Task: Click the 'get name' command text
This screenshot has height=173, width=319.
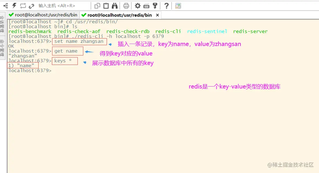Action: tap(66, 51)
